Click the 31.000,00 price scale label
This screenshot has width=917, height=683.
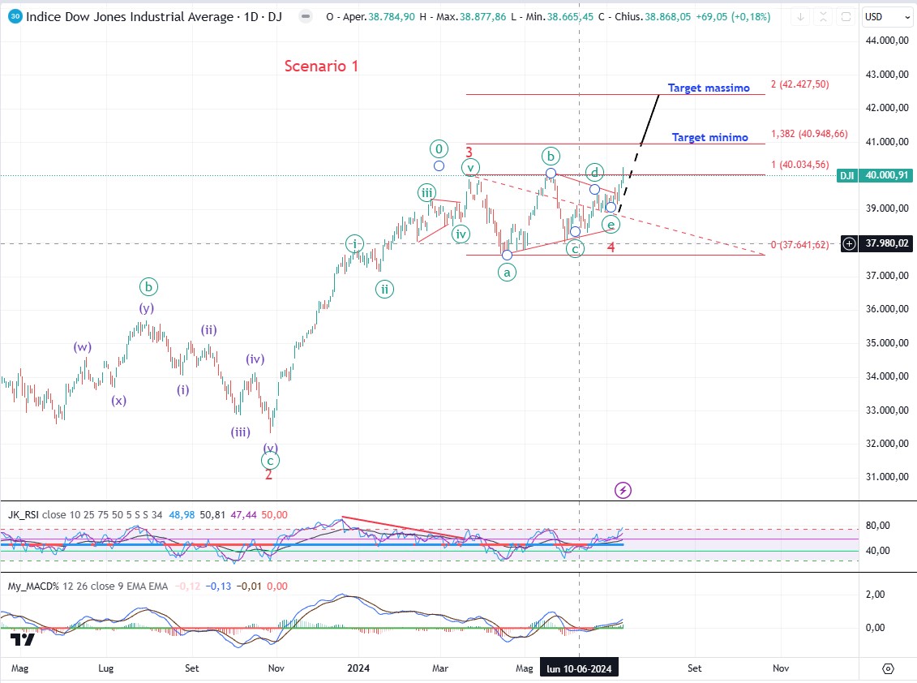click(x=887, y=477)
